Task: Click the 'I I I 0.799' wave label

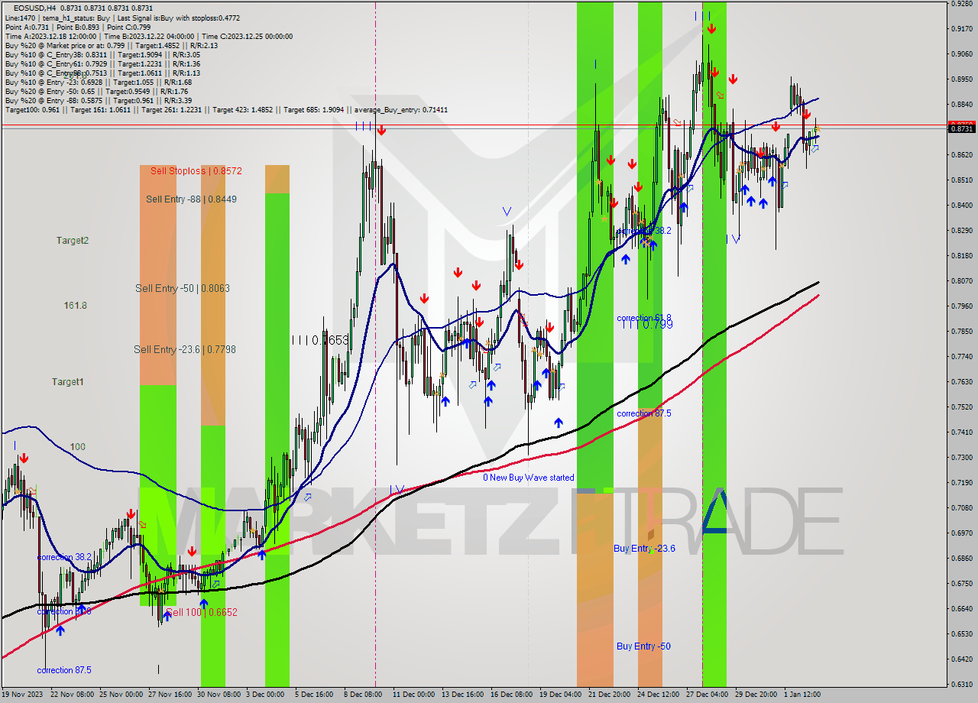Action: pyautogui.click(x=646, y=325)
